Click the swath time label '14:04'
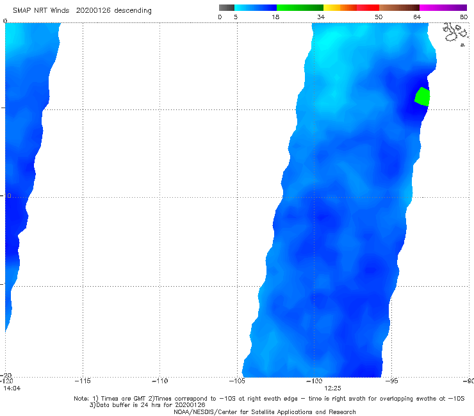Screen dimensions: 474x416 coord(12,388)
